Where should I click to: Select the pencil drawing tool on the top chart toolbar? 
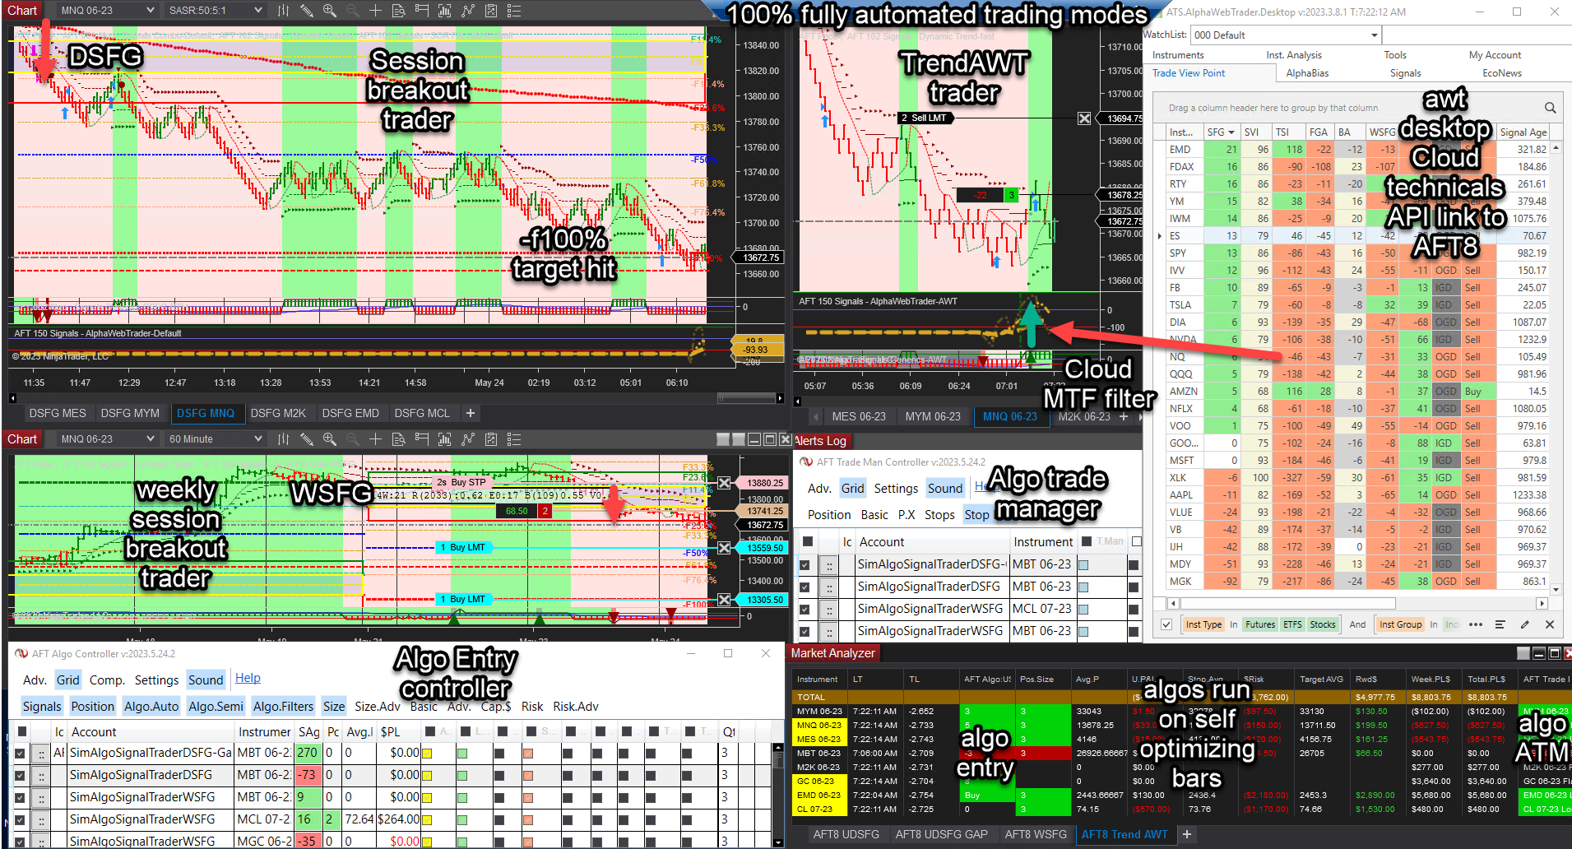tap(307, 10)
